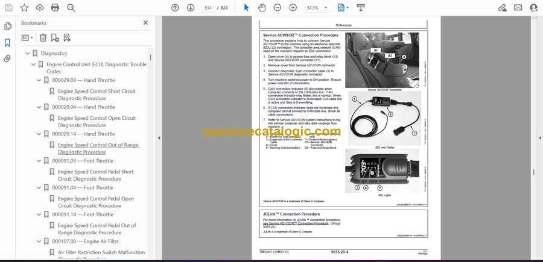543x262 pixels.
Task: Select 000029.03 — Hand Throttle bookmark
Action: tap(83, 80)
